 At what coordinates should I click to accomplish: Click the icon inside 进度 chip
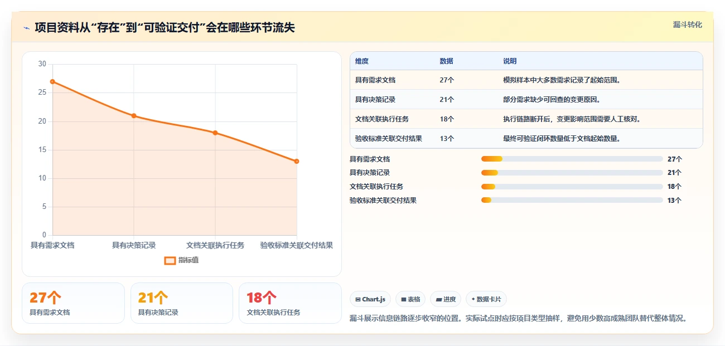click(438, 299)
